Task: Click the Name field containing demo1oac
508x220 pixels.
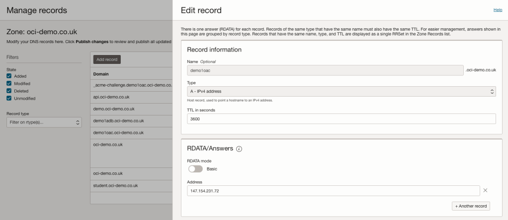Action: 325,70
